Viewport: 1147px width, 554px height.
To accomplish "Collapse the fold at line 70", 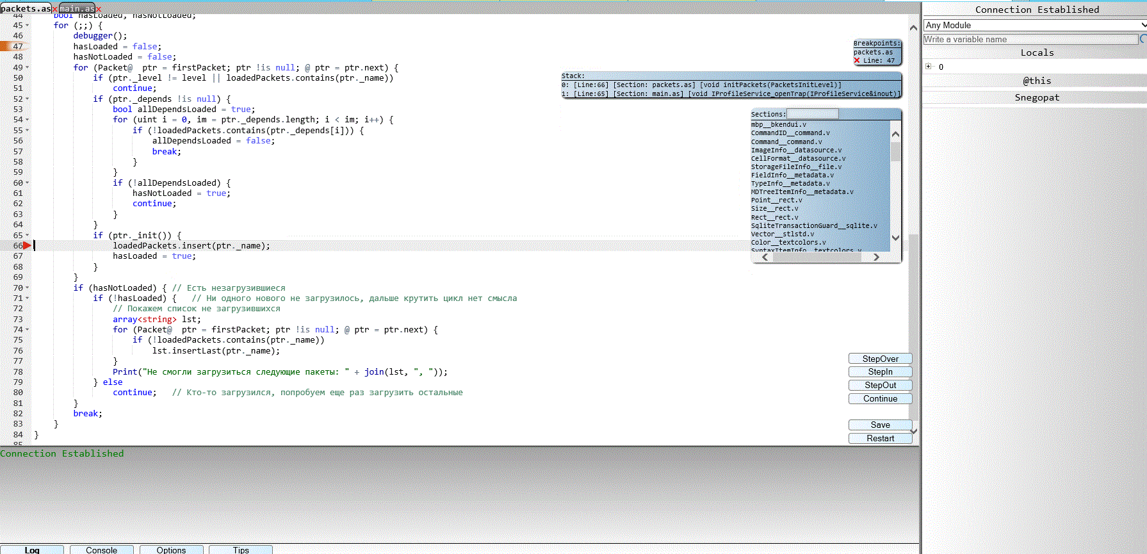I will pyautogui.click(x=27, y=288).
